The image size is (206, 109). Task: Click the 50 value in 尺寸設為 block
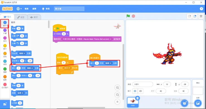click(64, 34)
